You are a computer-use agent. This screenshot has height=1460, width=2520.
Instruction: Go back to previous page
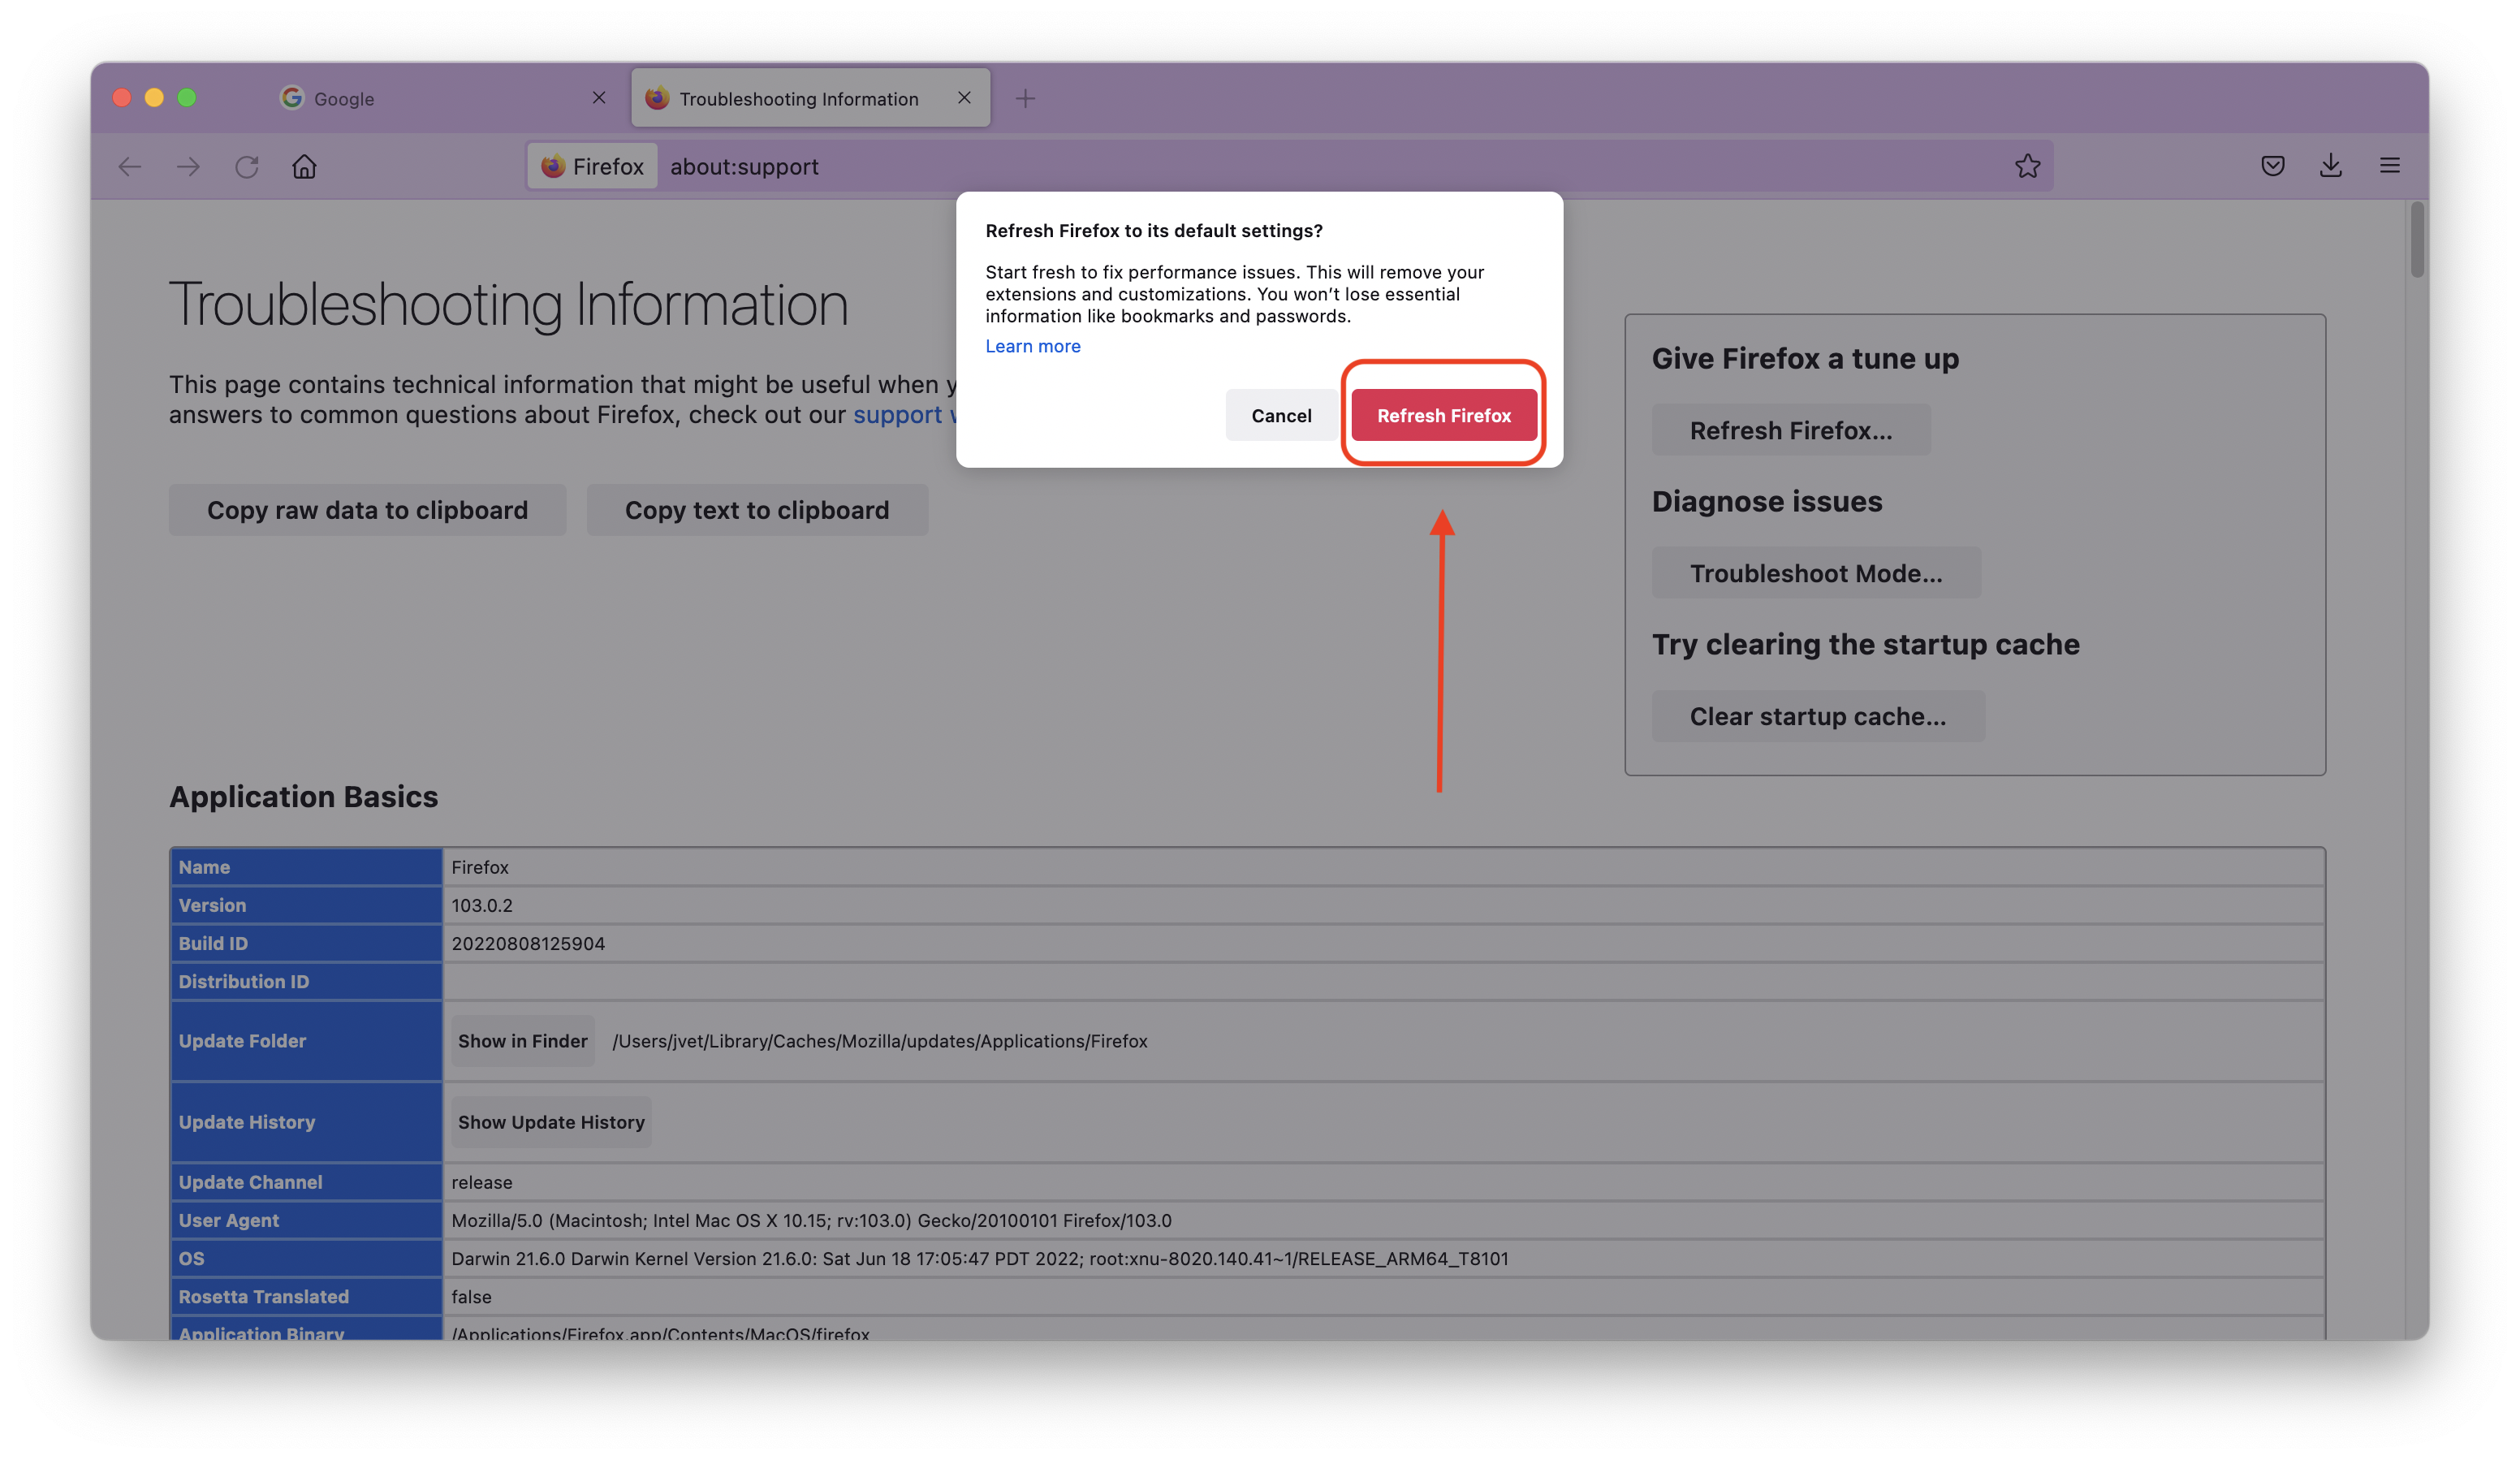(x=130, y=166)
